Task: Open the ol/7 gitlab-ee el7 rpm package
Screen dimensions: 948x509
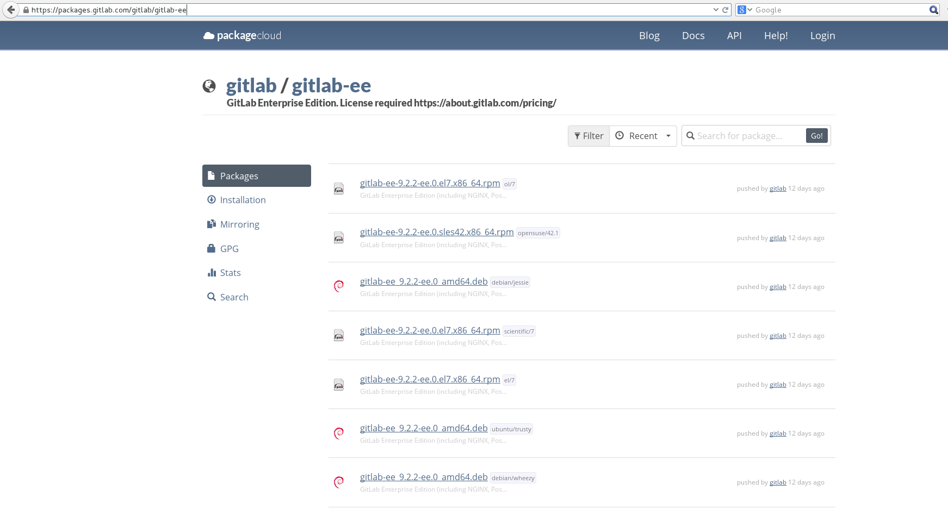Action: point(430,183)
